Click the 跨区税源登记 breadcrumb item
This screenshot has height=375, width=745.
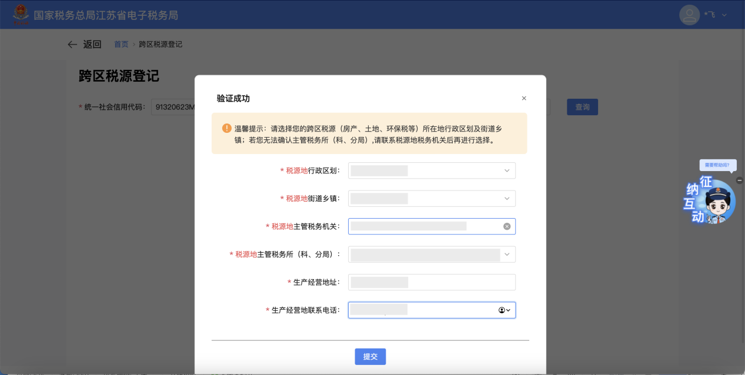161,45
